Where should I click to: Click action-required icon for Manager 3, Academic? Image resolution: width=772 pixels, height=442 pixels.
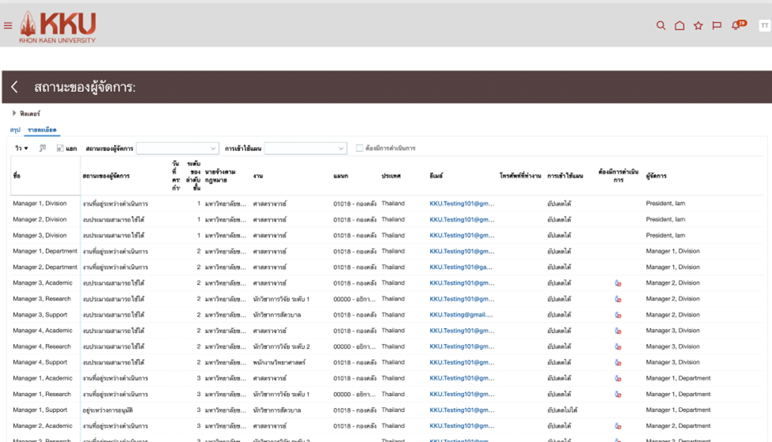click(x=618, y=283)
